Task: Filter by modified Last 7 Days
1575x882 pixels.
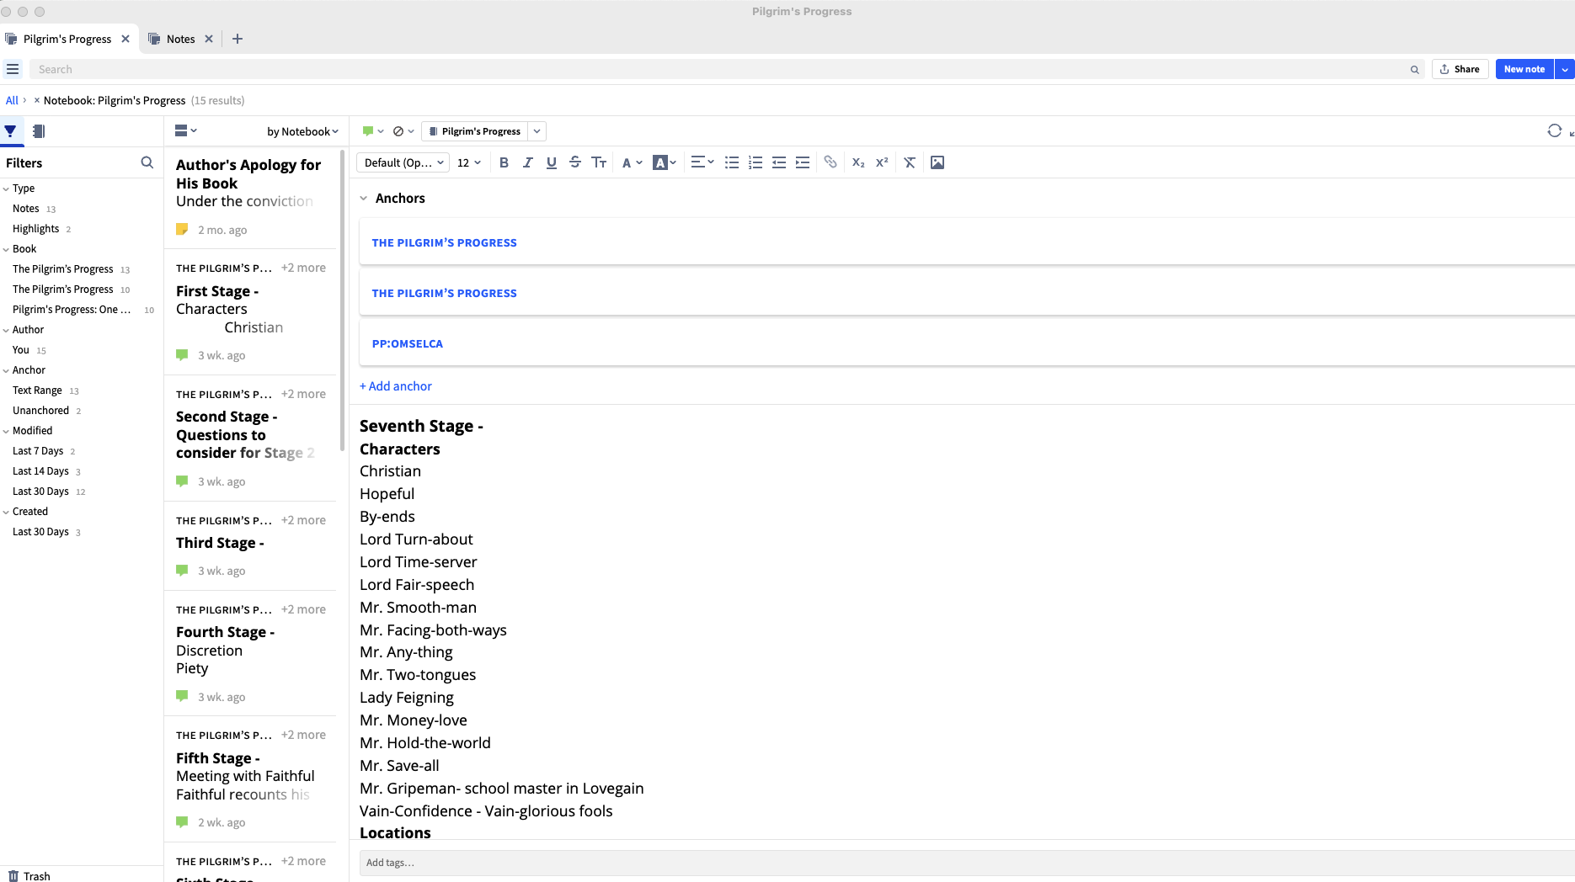Action: point(38,451)
